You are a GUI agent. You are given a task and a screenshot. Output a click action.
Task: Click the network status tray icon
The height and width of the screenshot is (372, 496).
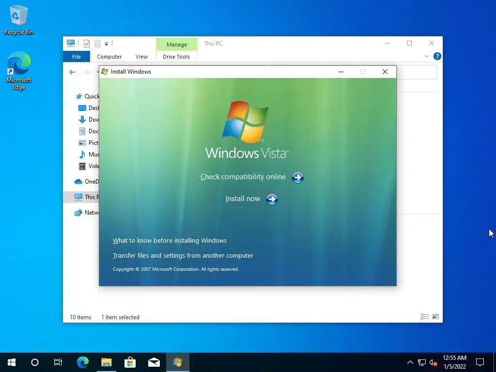422,362
